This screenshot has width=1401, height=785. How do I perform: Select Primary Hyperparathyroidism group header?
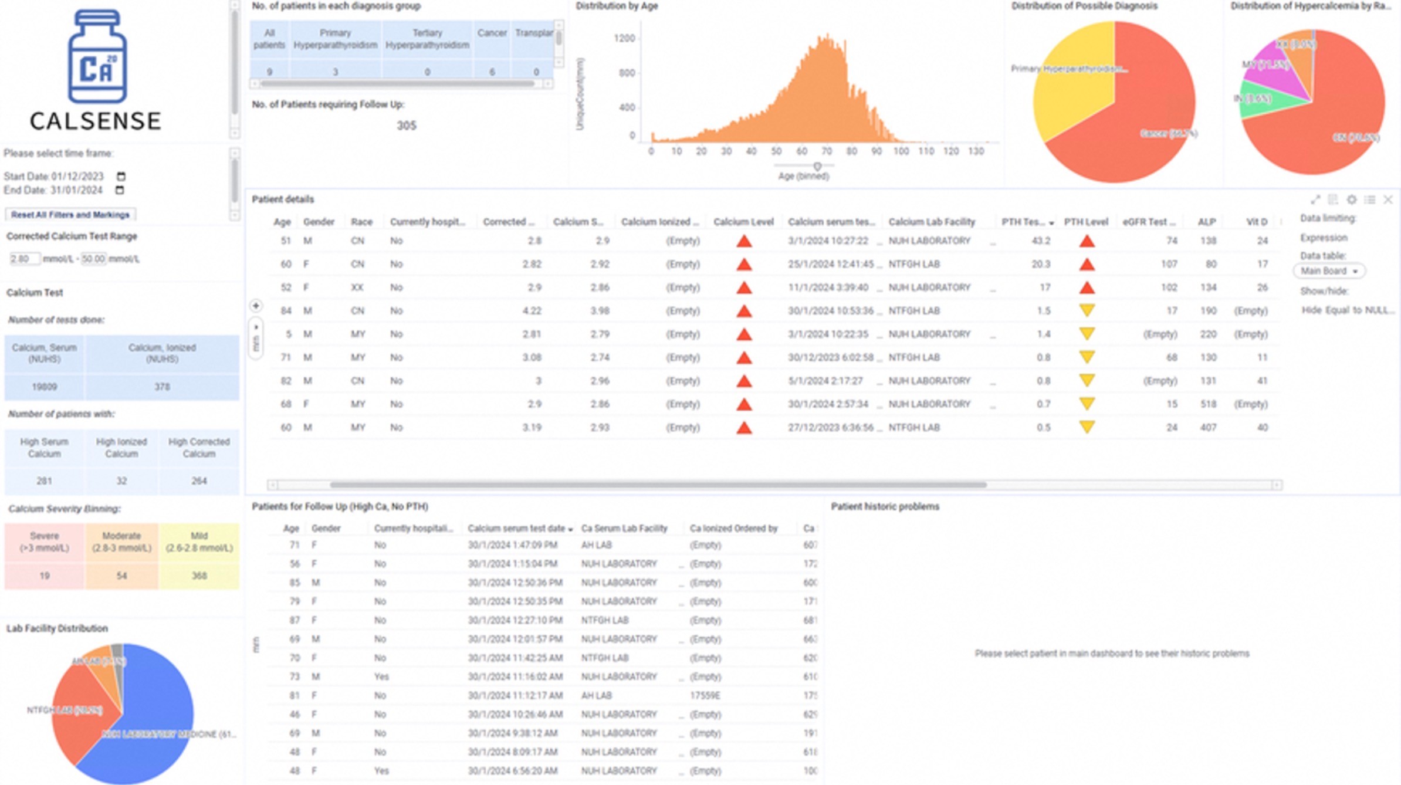pyautogui.click(x=335, y=39)
